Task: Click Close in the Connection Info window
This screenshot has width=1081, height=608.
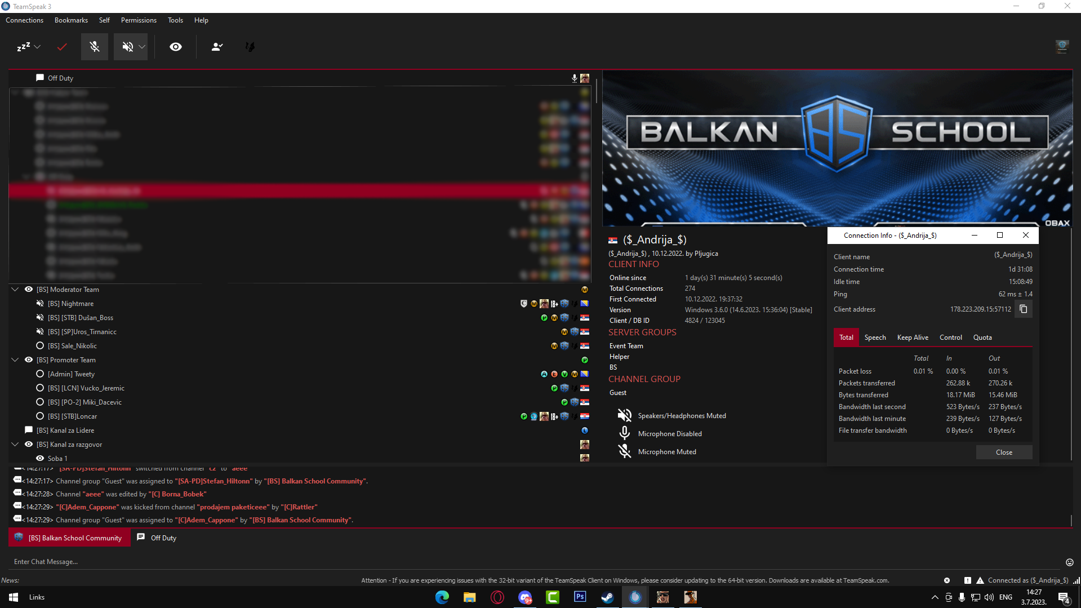Action: pos(1004,452)
